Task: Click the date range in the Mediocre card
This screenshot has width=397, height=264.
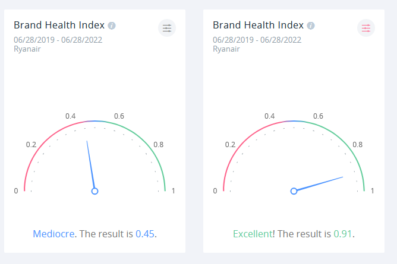Action: [58, 40]
